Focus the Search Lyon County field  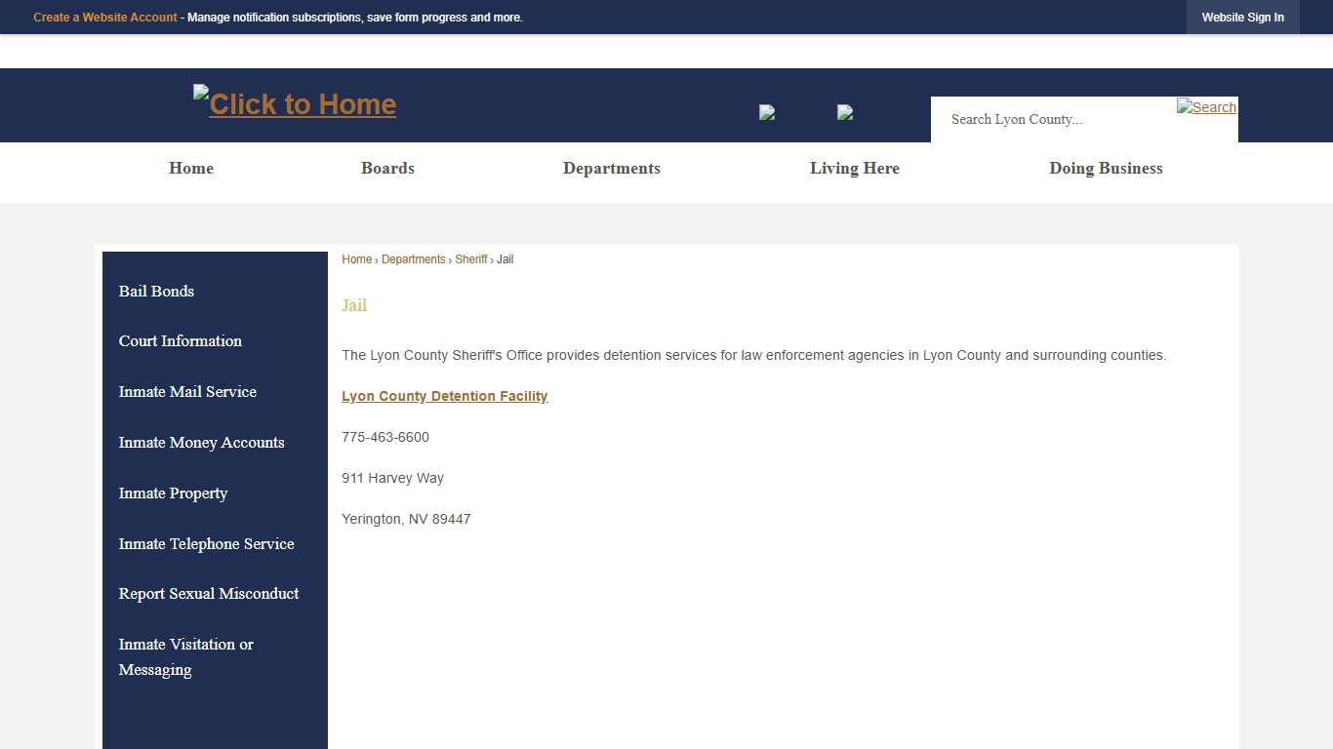1052,119
